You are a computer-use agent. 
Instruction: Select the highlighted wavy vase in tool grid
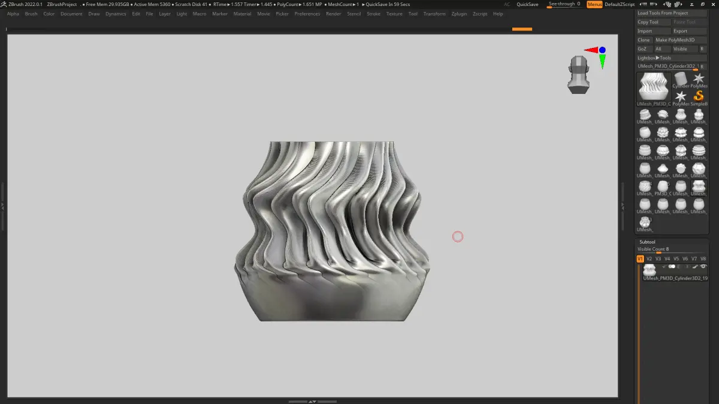click(x=699, y=187)
